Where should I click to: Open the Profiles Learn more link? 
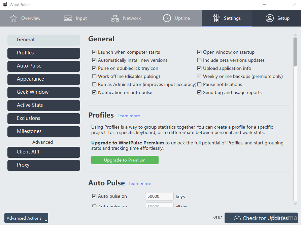129,116
